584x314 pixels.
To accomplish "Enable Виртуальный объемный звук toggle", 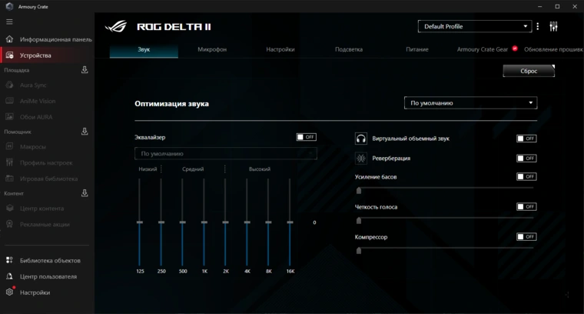I will 526,139.
